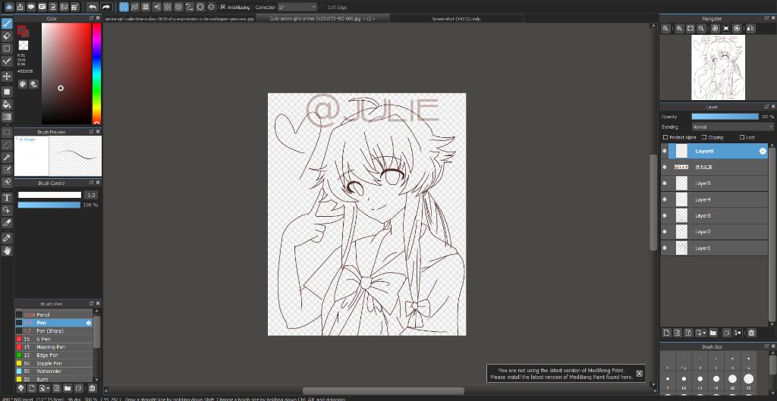Hide Layer1 visibility dot

(x=665, y=248)
